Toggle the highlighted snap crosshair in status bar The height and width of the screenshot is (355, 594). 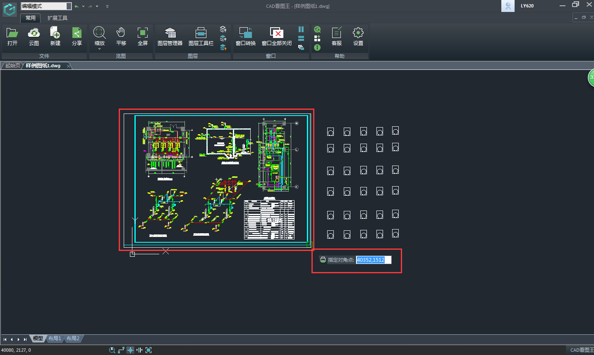tap(130, 350)
